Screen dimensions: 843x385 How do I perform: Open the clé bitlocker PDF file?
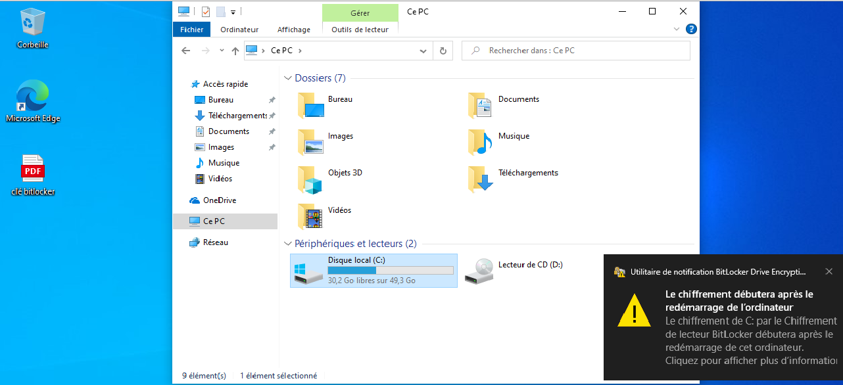pos(32,170)
